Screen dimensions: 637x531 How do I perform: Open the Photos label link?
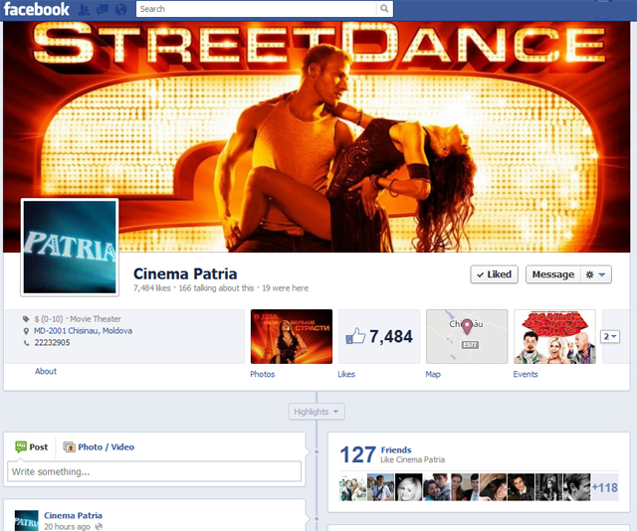point(263,374)
